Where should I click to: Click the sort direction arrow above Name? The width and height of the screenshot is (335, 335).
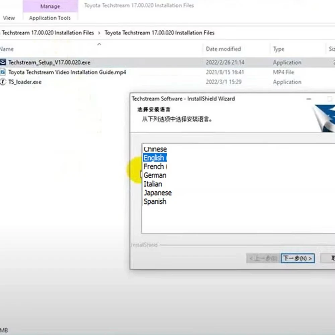tap(99, 44)
